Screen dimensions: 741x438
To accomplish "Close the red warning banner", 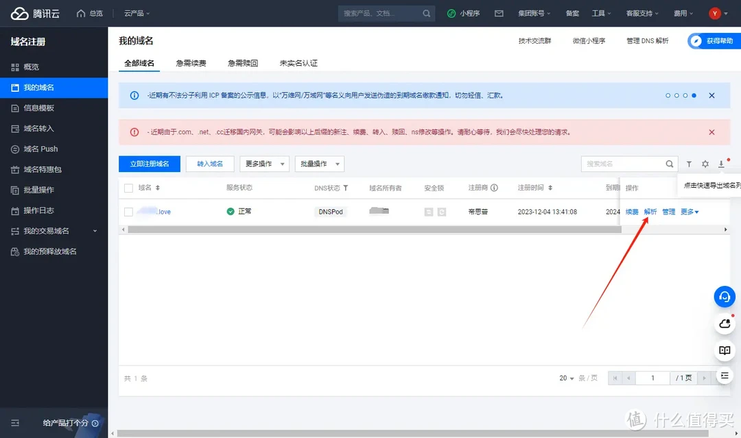I will [711, 132].
